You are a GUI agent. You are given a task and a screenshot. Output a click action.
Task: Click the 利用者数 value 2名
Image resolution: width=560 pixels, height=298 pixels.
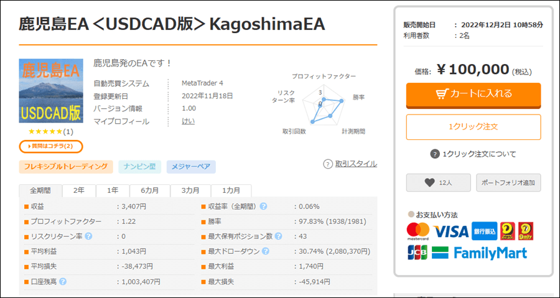(465, 35)
